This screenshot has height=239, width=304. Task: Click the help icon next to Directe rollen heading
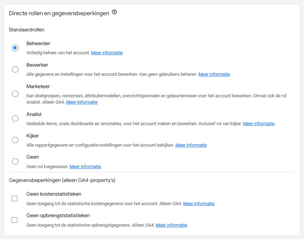coord(114,12)
